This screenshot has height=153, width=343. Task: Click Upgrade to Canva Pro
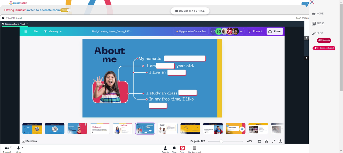(191, 31)
